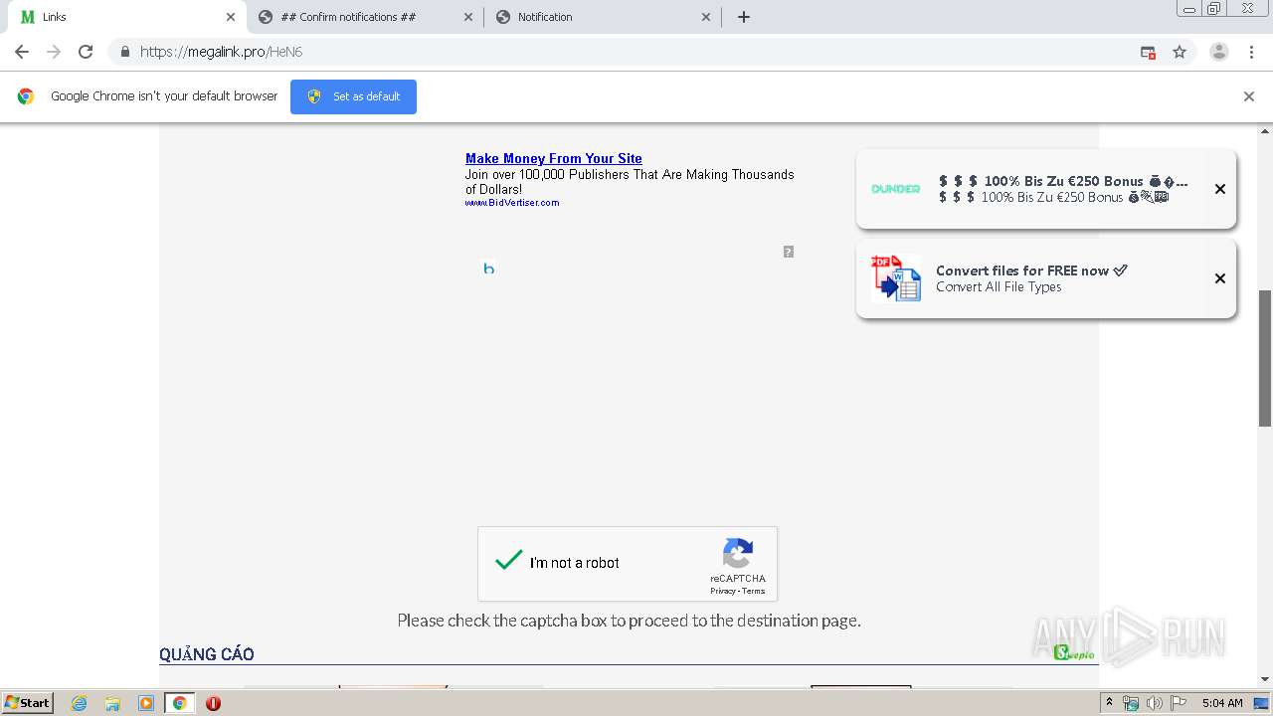Open the blocked pop-up indicator in the address bar
This screenshot has width=1273, height=716.
tap(1148, 52)
